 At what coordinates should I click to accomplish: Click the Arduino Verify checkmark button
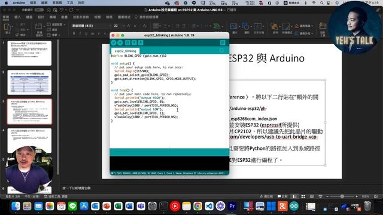(113, 42)
